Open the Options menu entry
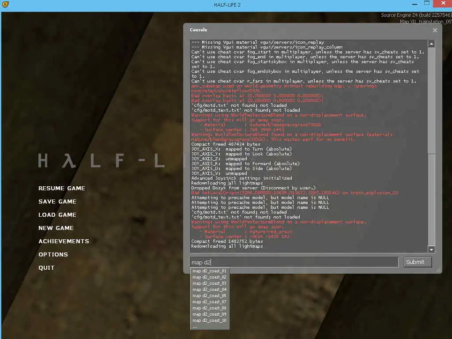Image resolution: width=452 pixels, height=339 pixels. click(x=53, y=255)
